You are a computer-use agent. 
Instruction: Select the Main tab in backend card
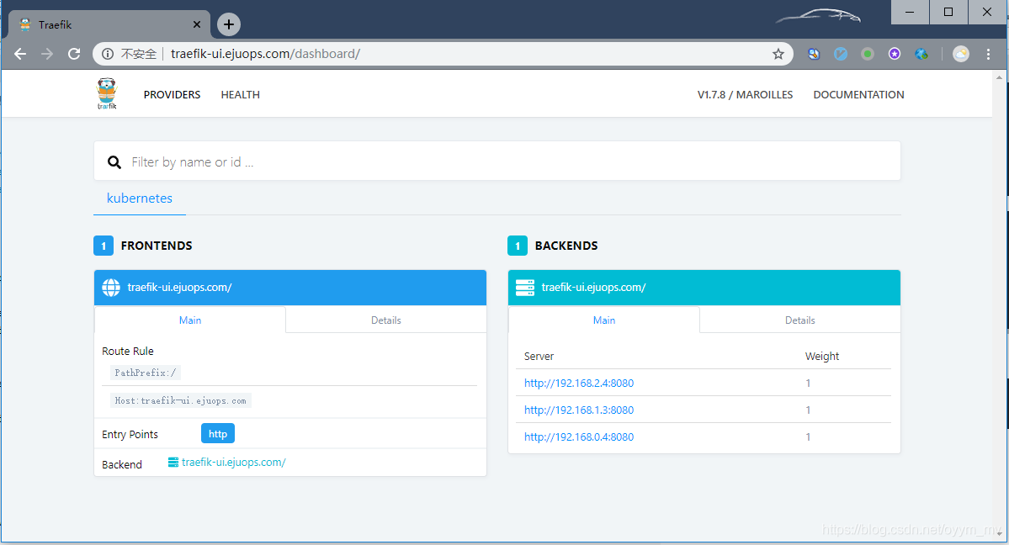pyautogui.click(x=603, y=320)
